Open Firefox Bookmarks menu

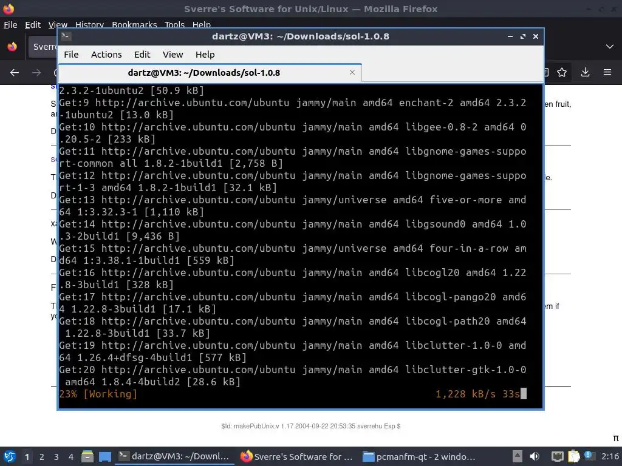tap(134, 24)
